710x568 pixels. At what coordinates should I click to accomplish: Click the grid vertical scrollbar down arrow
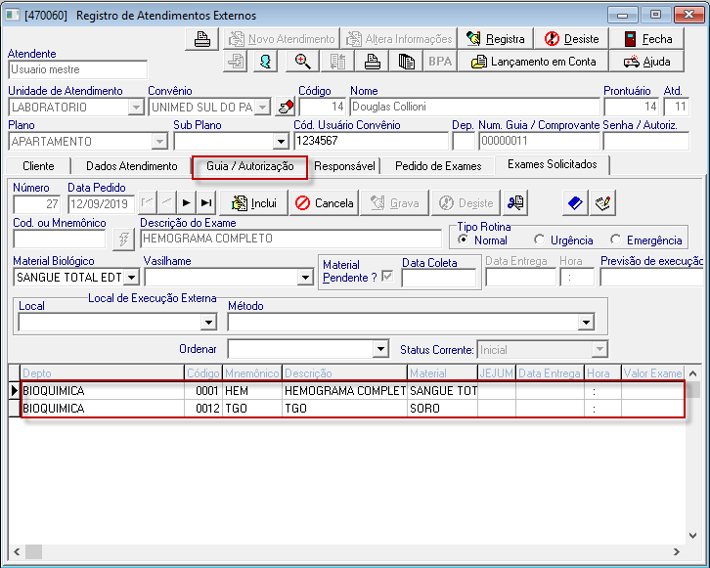pos(692,536)
